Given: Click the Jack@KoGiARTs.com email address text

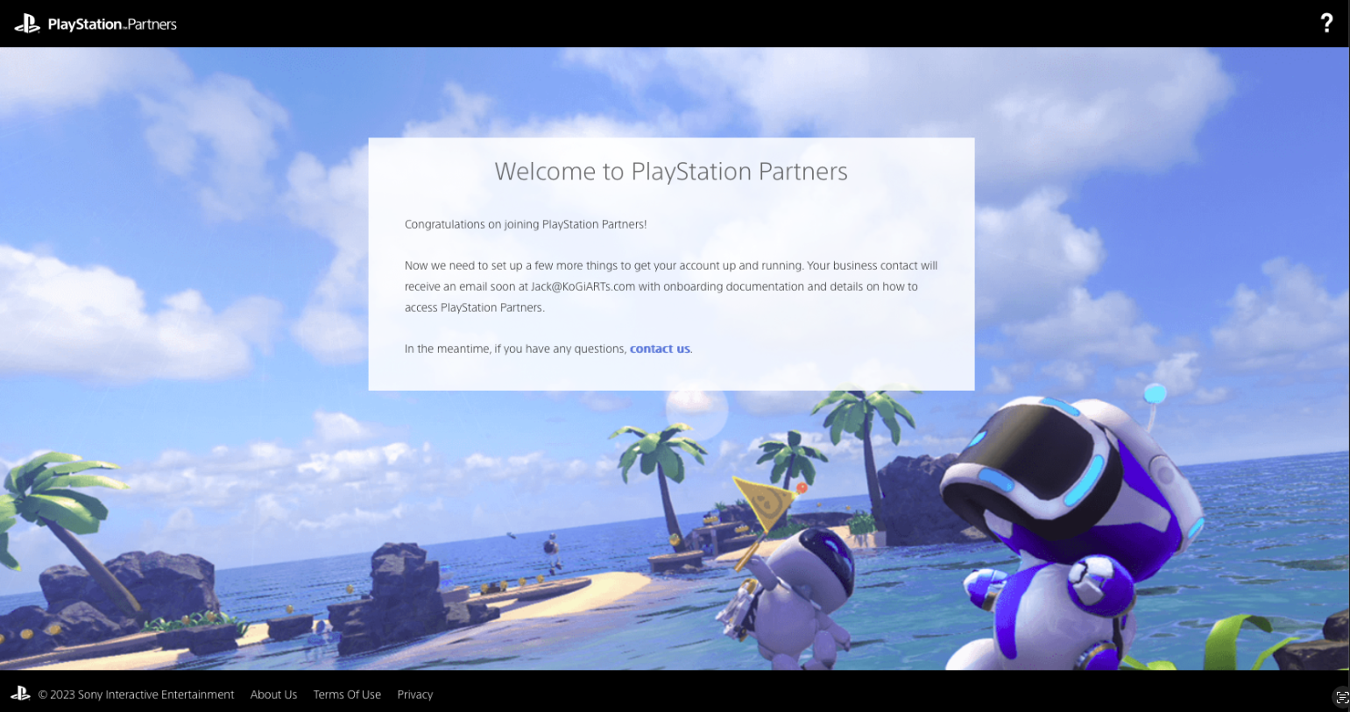Looking at the screenshot, I should coord(583,286).
